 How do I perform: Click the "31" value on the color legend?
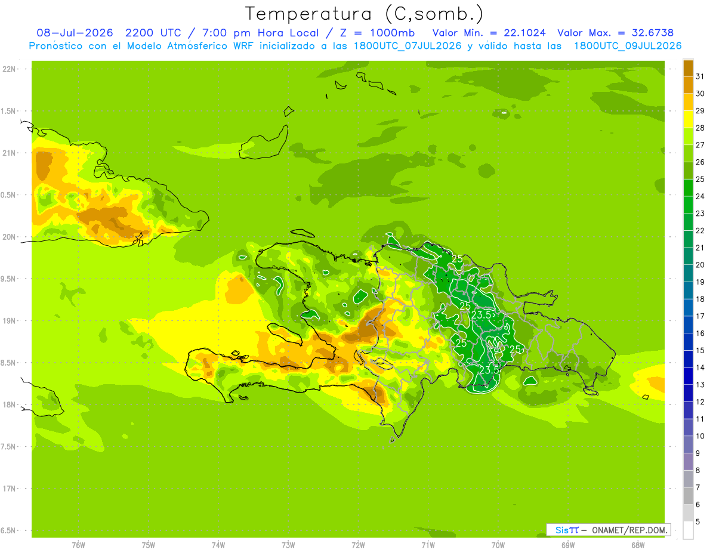point(700,76)
